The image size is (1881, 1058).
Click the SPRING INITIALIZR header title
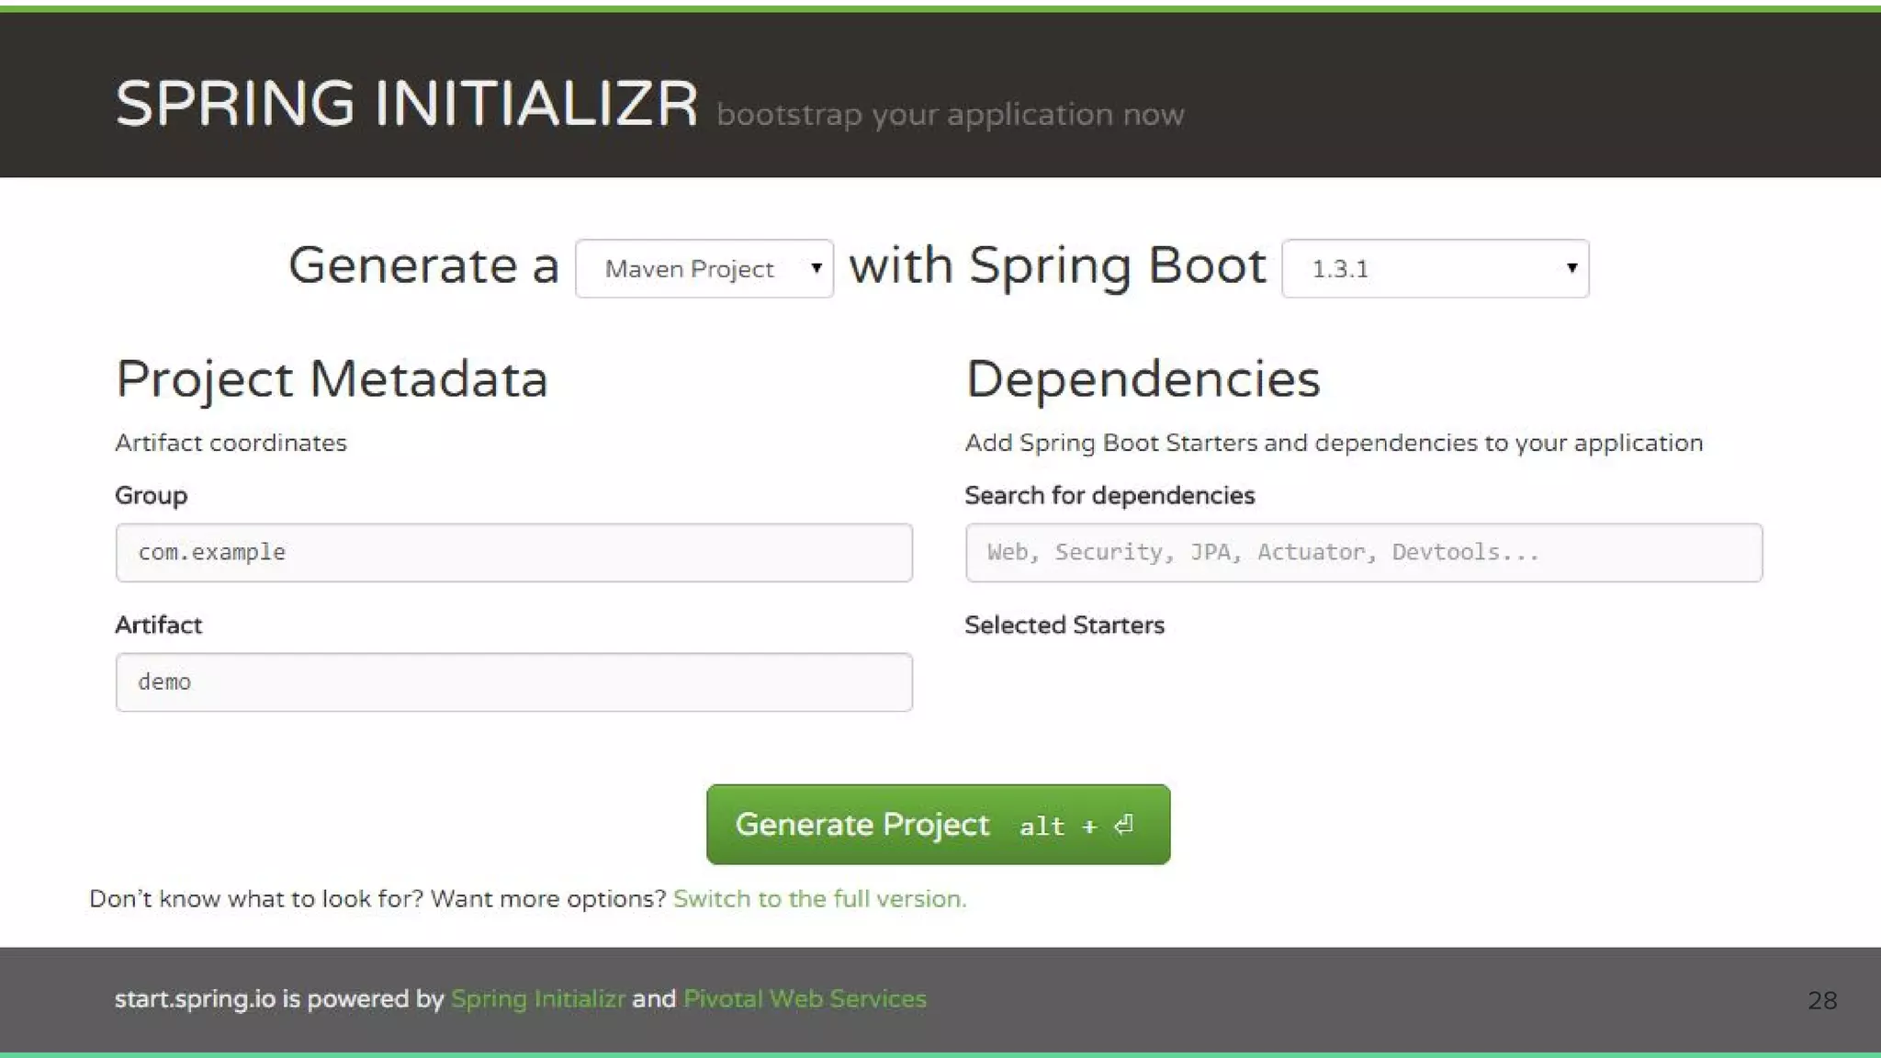pyautogui.click(x=406, y=104)
